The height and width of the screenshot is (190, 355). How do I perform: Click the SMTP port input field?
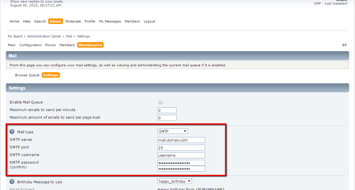(x=181, y=148)
